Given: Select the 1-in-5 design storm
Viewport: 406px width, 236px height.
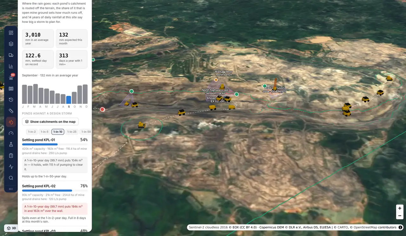Looking at the screenshot, I should [44, 132].
